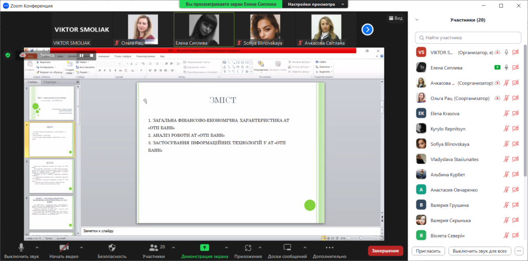Open Доски сообщений whiteboards icon
The height and width of the screenshot is (261, 528).
point(287,248)
